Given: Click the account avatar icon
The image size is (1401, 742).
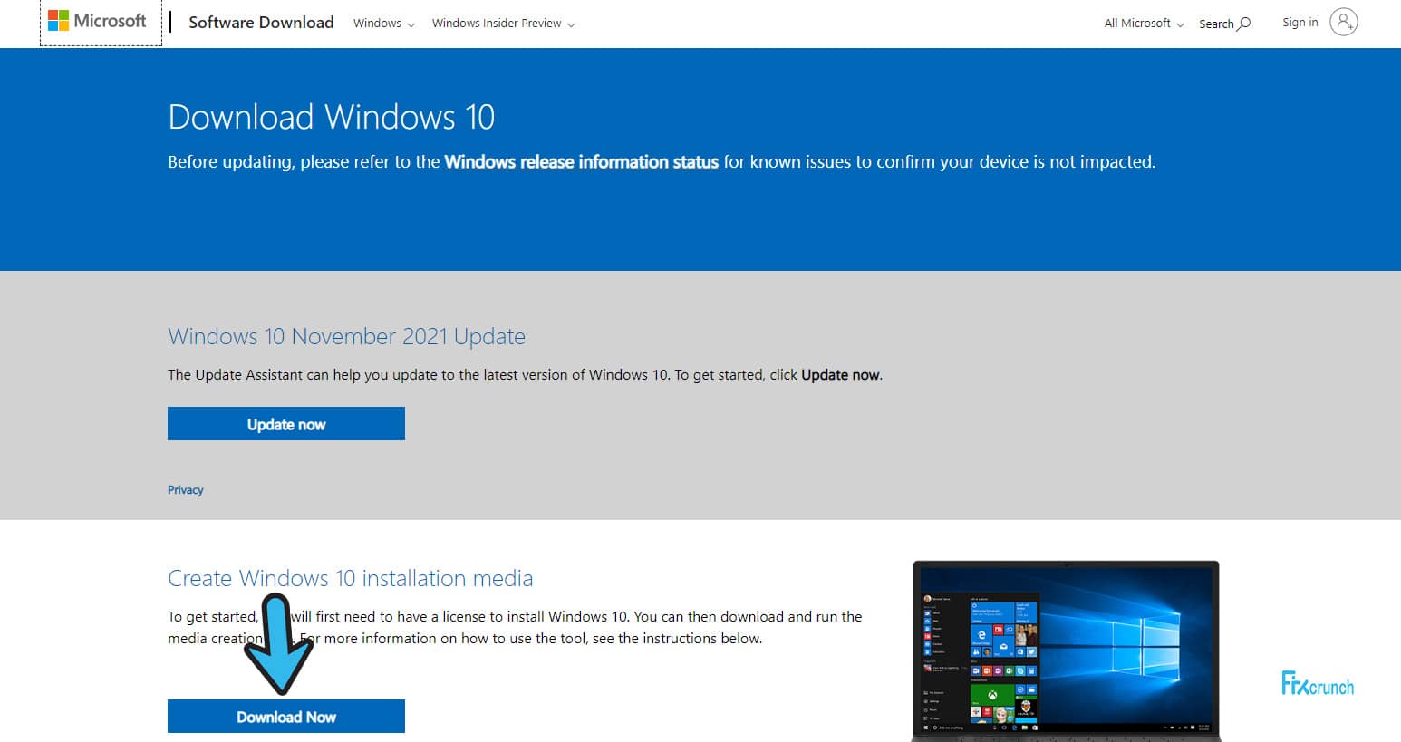Looking at the screenshot, I should tap(1344, 22).
